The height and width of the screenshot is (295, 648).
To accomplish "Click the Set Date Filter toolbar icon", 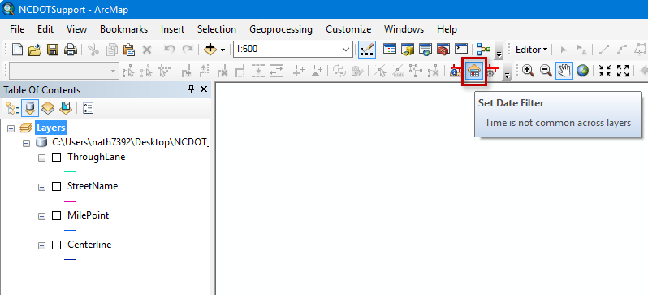I will [x=474, y=72].
